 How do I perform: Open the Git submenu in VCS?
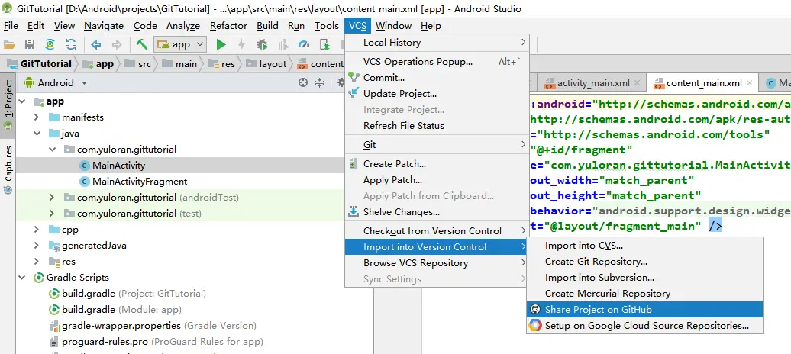pyautogui.click(x=437, y=145)
